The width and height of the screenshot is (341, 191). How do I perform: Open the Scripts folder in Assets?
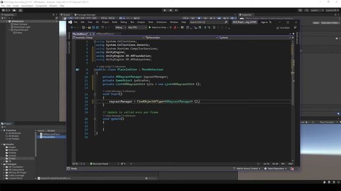point(11,159)
